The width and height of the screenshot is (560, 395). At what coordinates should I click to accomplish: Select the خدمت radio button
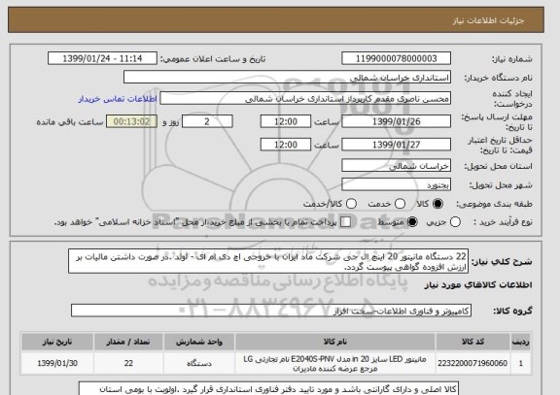click(x=400, y=204)
